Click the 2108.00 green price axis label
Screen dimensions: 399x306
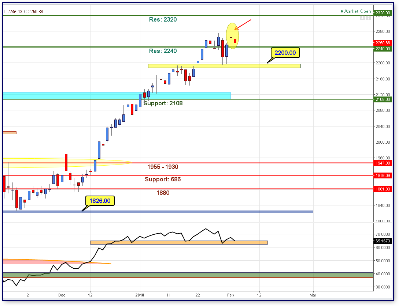click(383, 99)
